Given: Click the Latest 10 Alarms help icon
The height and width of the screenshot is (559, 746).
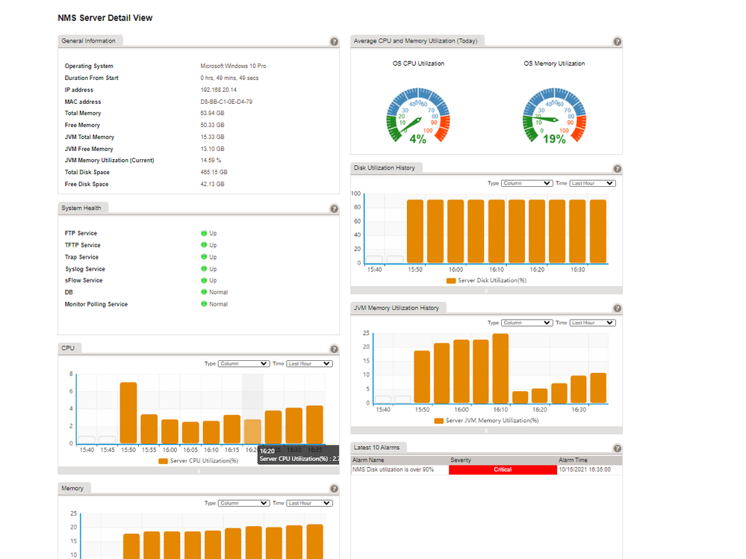Looking at the screenshot, I should point(617,448).
